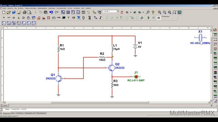Open the Grapher icon
Screen dimensions: 218x122
(x=78, y=12)
